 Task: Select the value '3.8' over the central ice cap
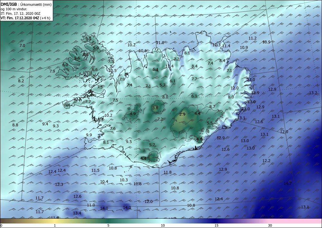pos(155,108)
